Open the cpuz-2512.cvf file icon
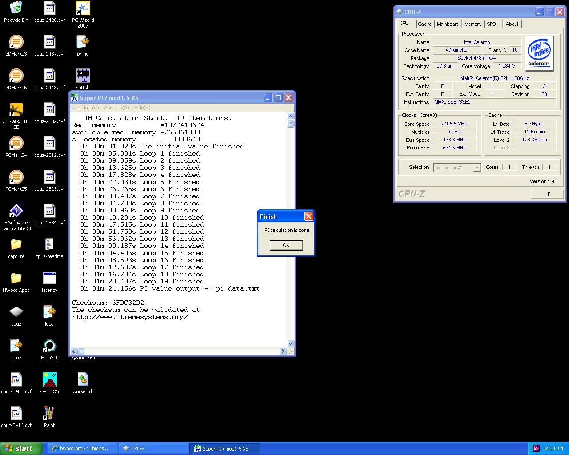This screenshot has width=569, height=455. pyautogui.click(x=49, y=147)
